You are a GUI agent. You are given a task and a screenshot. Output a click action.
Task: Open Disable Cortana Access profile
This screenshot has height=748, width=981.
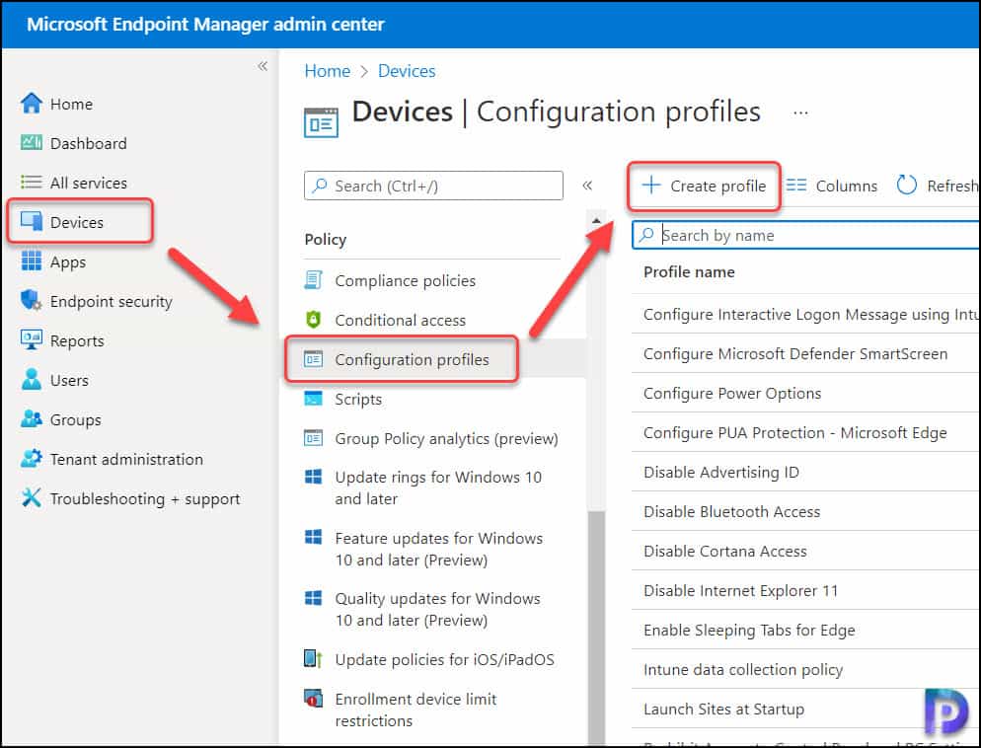click(x=725, y=551)
